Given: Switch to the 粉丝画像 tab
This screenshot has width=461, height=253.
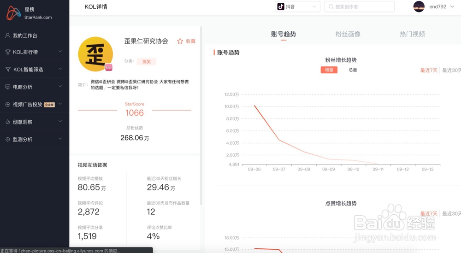Looking at the screenshot, I should point(348,34).
